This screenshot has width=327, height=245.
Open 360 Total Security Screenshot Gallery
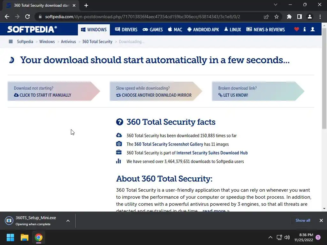coord(169,144)
